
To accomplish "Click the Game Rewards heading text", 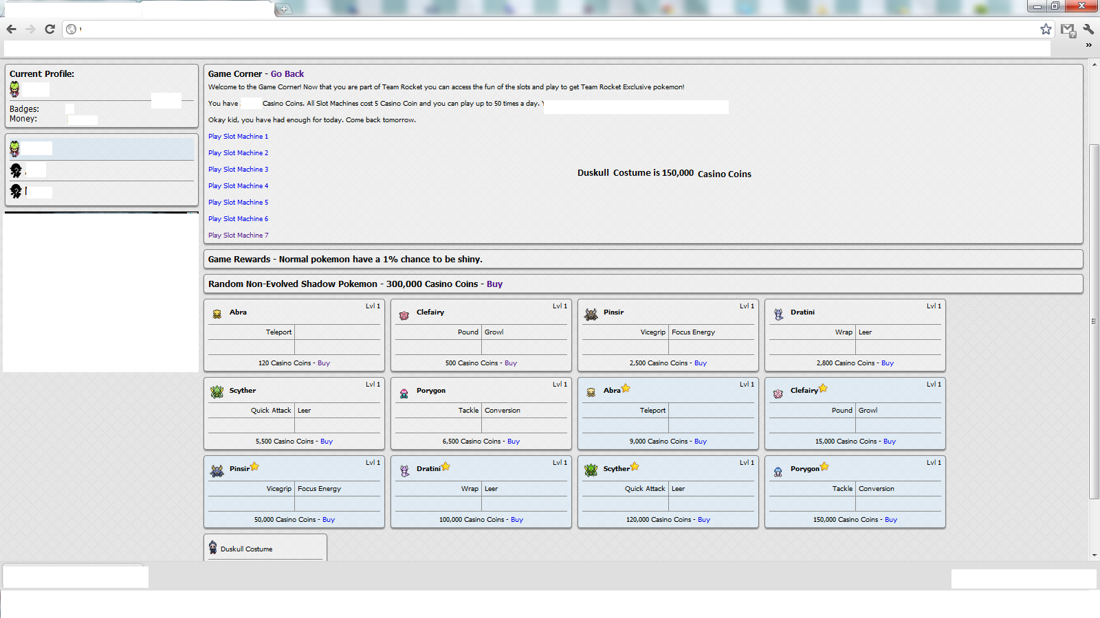I will click(345, 260).
